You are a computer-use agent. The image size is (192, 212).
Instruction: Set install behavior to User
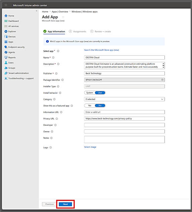(100, 93)
